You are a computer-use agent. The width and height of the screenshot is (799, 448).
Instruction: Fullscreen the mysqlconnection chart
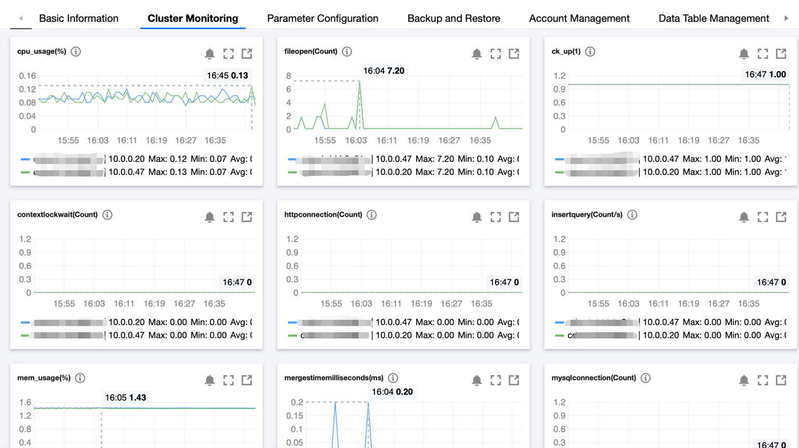pyautogui.click(x=763, y=381)
